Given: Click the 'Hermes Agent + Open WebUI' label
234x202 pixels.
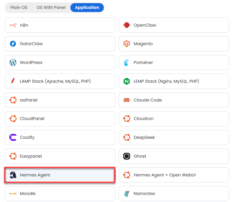Looking at the screenshot, I should (164, 175).
